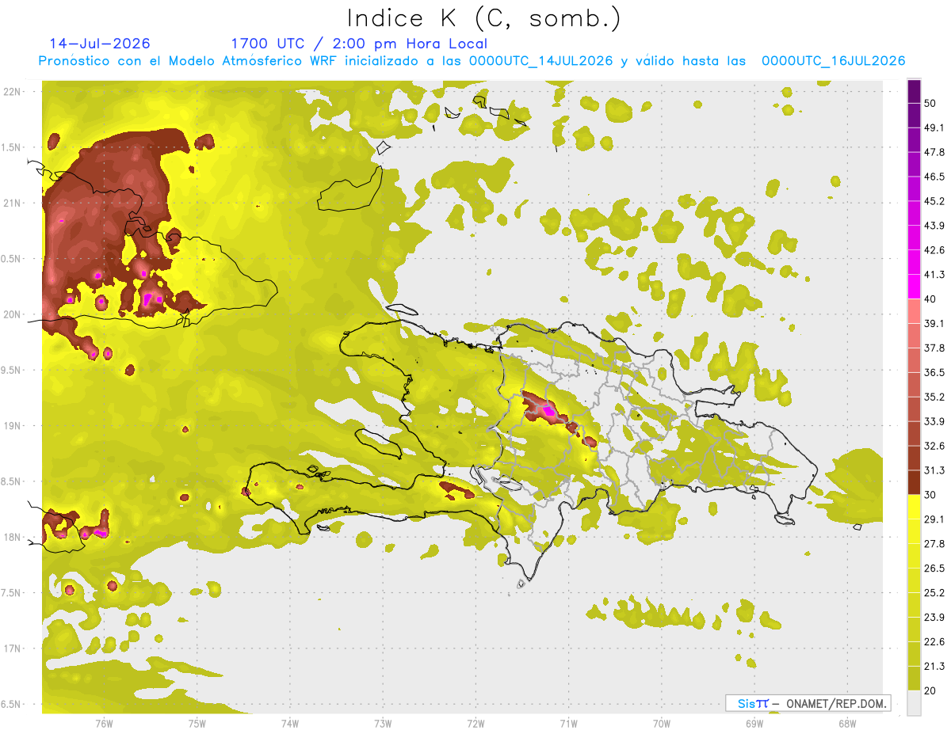
Task: Click the 0.5N latitude label
Action: (11, 259)
